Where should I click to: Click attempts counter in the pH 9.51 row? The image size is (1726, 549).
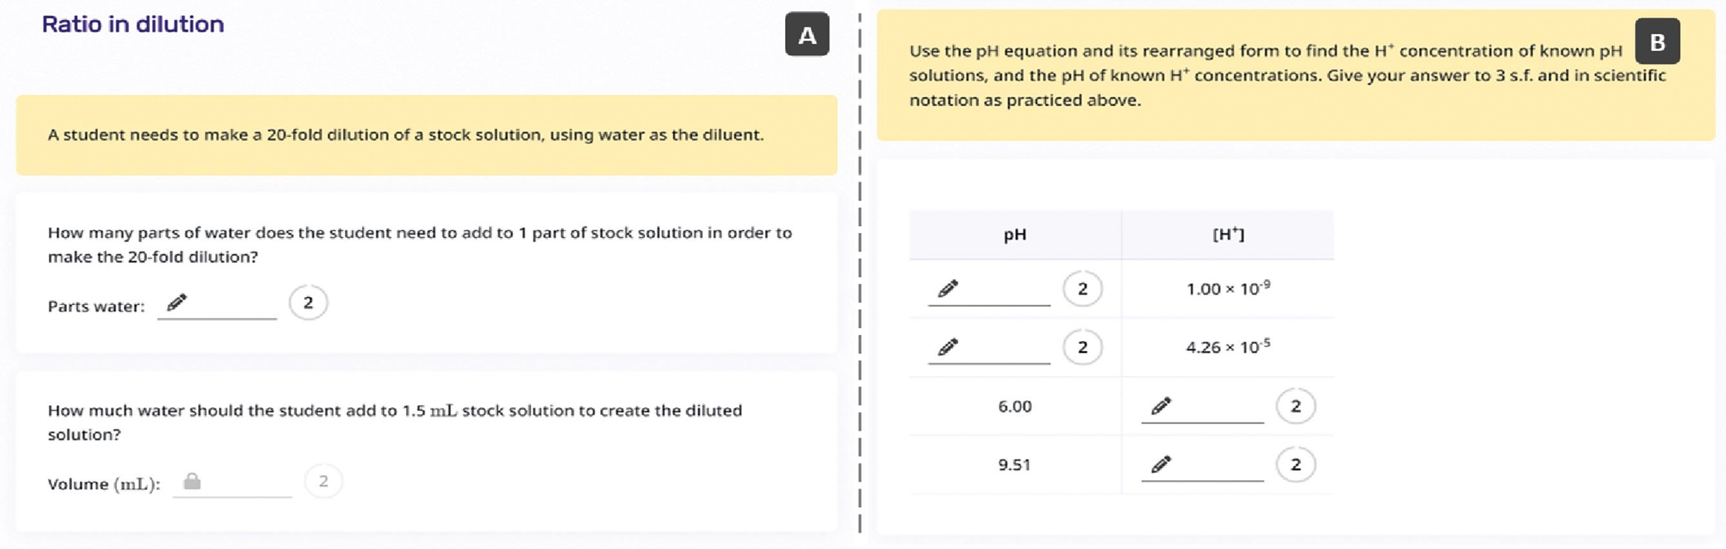pos(1295,464)
